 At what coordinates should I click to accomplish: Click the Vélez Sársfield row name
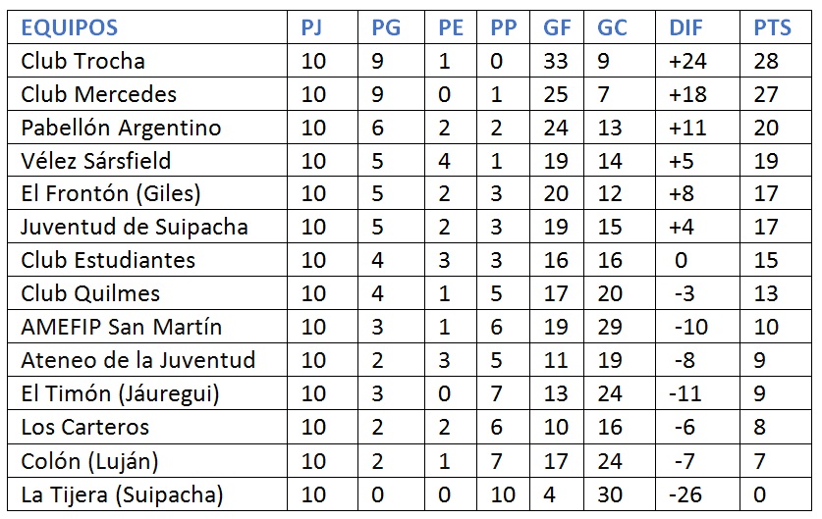95,161
